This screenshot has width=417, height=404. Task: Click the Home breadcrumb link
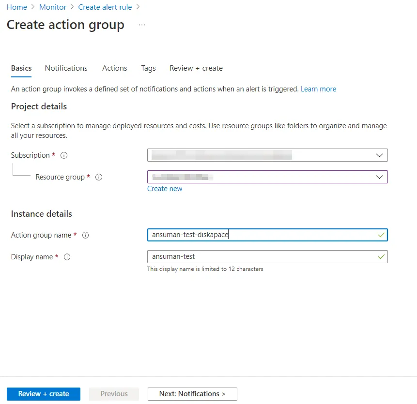(x=17, y=7)
